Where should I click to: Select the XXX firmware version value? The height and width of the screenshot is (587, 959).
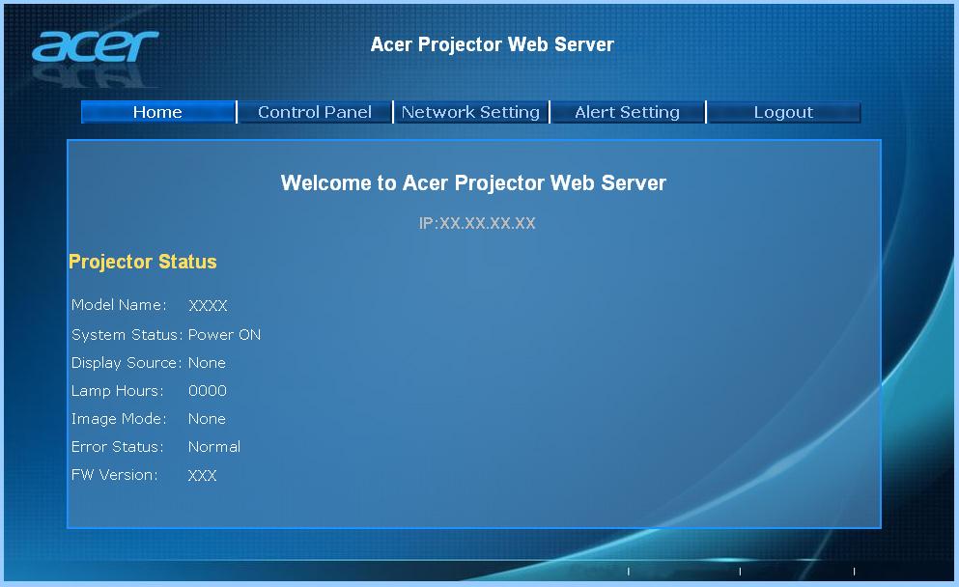[x=203, y=476]
